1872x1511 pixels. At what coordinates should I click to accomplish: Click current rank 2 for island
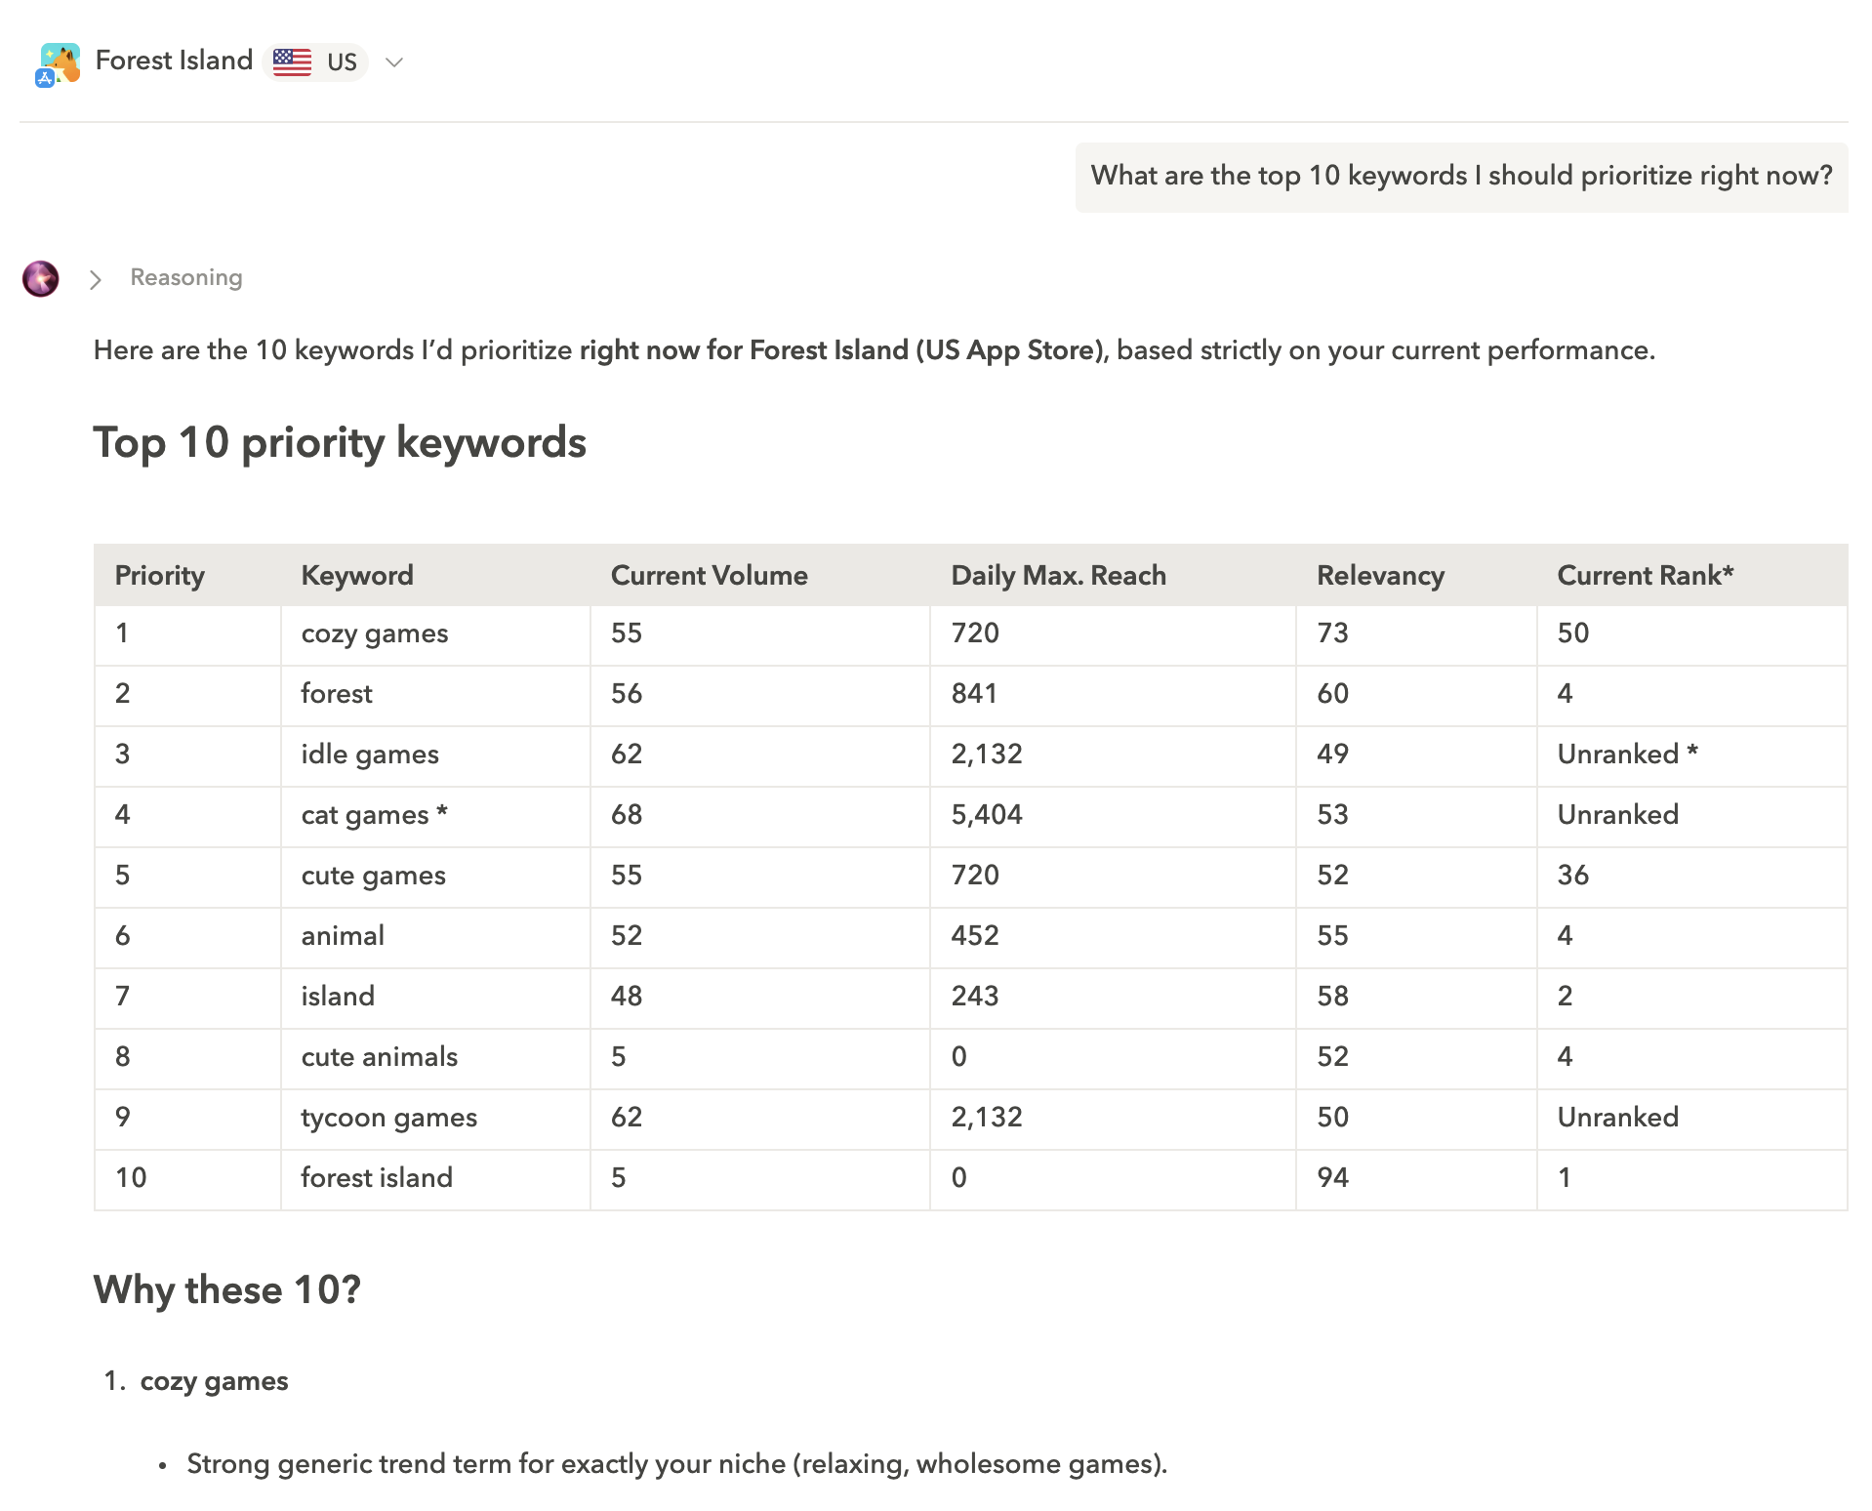[x=1565, y=997]
